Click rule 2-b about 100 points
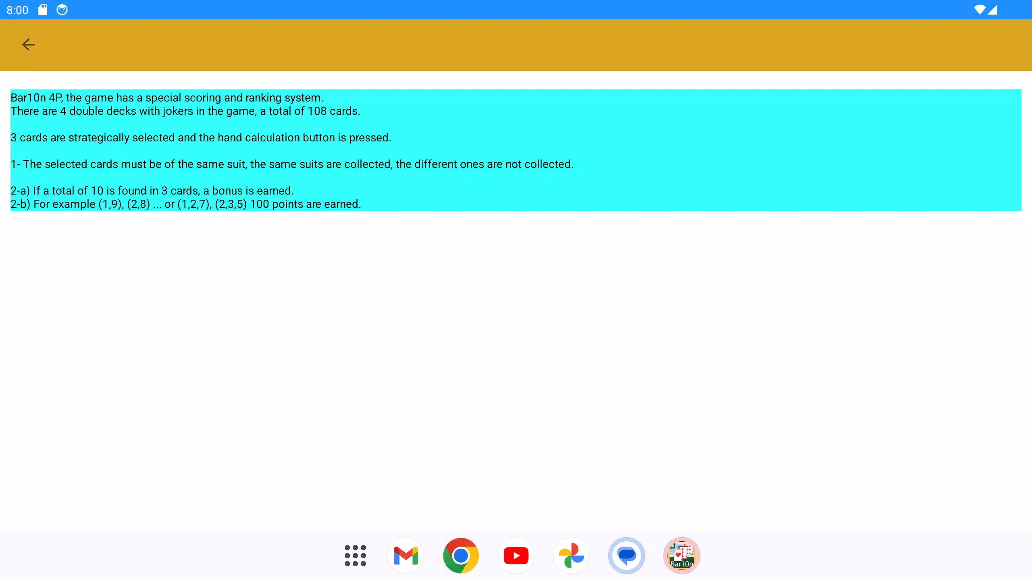 pyautogui.click(x=185, y=204)
